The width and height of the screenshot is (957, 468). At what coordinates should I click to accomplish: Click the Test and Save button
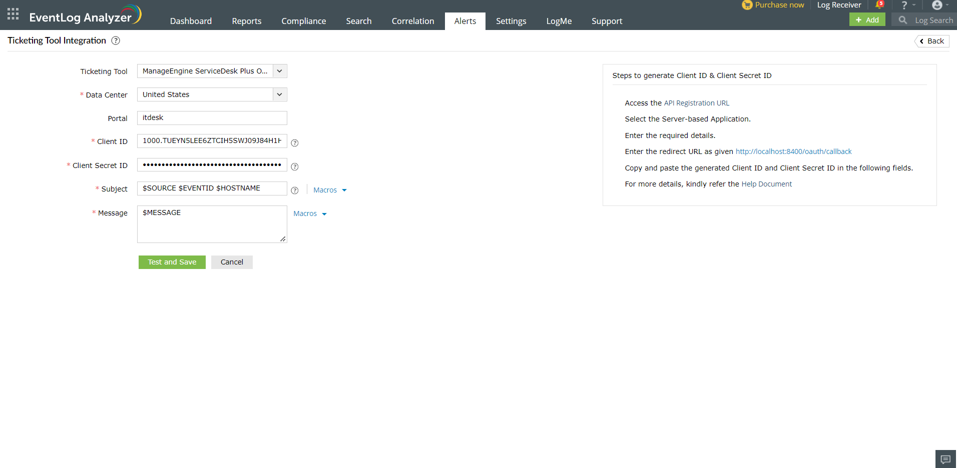(x=172, y=262)
